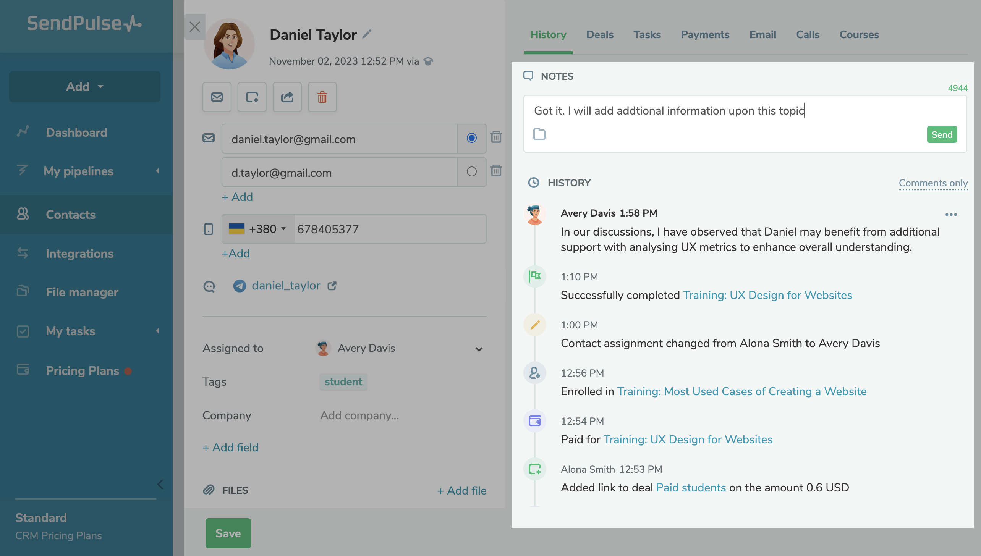The image size is (981, 556).
Task: Click the Paid students deal link
Action: coord(691,488)
